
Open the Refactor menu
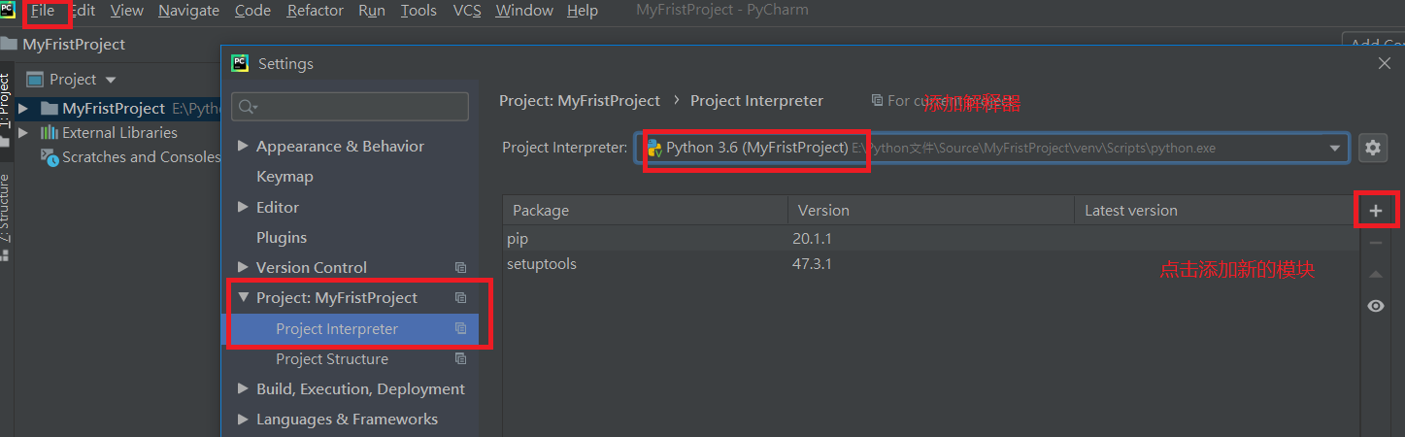pos(315,11)
